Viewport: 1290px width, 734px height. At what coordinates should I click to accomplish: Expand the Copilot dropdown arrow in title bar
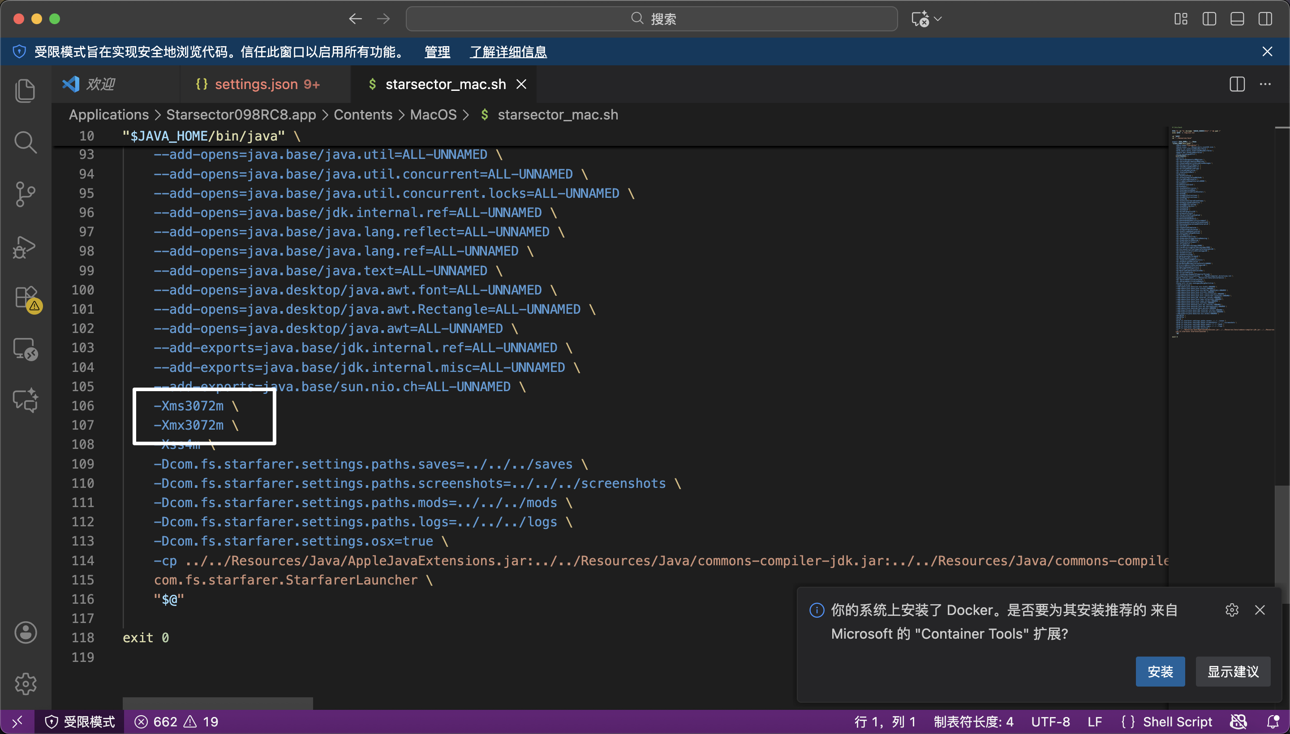pos(938,19)
